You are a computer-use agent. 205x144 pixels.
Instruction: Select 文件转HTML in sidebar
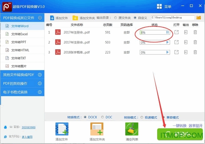pos(22,50)
